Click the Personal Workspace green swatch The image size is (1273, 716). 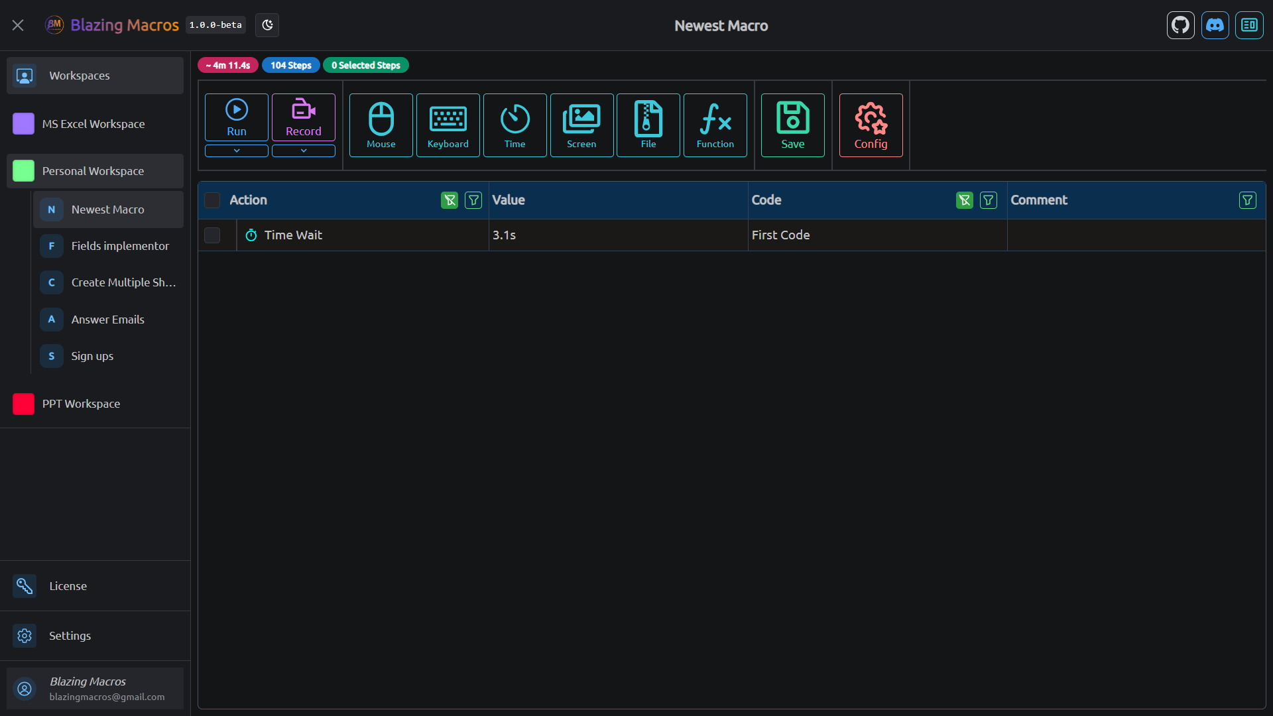tap(23, 171)
